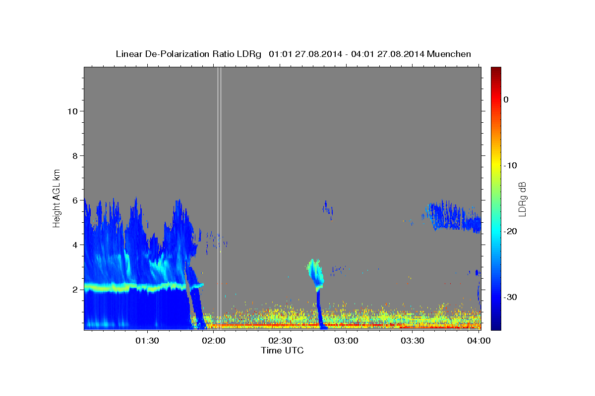Click the height tick label 10

[x=72, y=111]
